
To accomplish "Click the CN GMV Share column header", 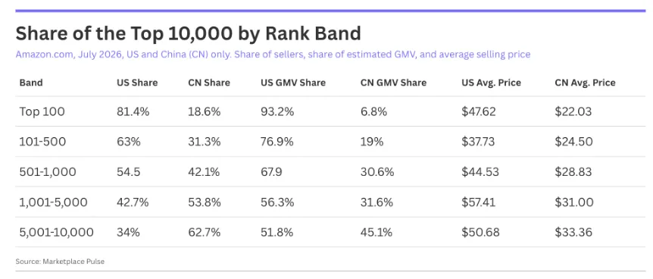I will [394, 83].
